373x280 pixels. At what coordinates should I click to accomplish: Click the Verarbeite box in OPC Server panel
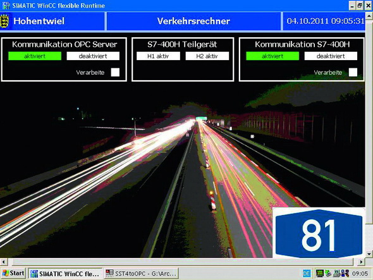(115, 72)
